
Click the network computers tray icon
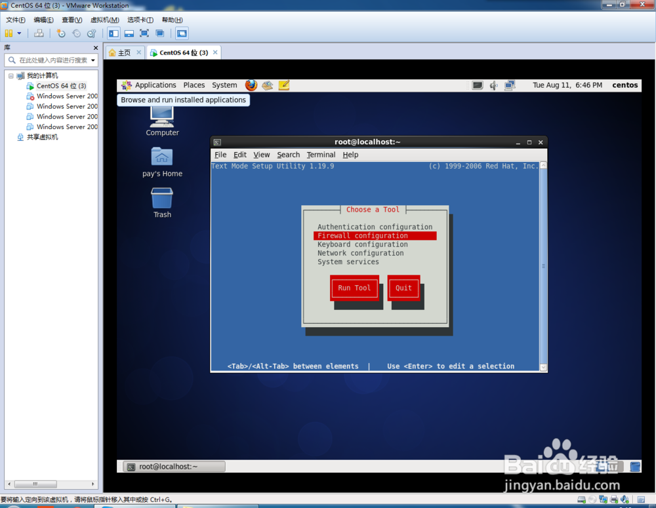pos(510,85)
